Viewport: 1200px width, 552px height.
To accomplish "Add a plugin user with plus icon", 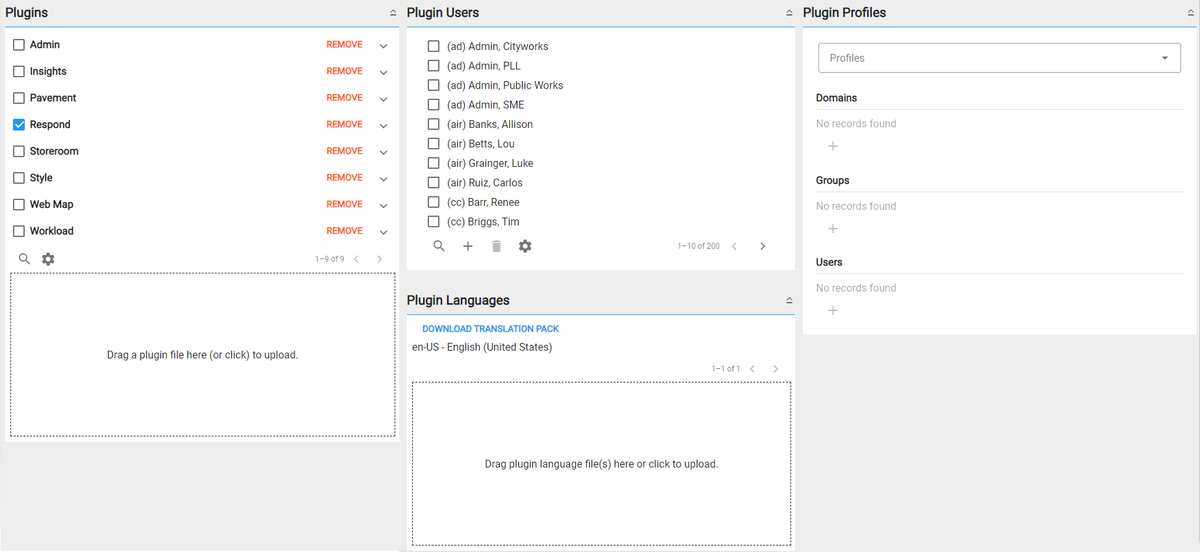I will [x=468, y=246].
